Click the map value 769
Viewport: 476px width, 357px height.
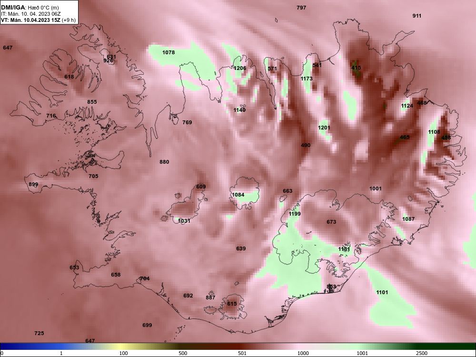tap(187, 122)
